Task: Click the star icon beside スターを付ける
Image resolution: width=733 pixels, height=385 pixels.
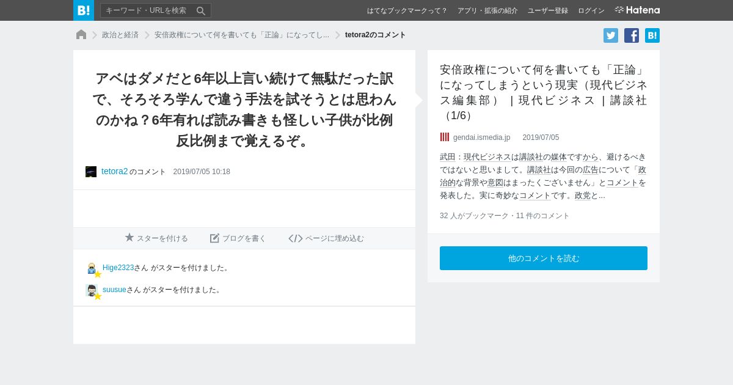Action: tap(129, 238)
